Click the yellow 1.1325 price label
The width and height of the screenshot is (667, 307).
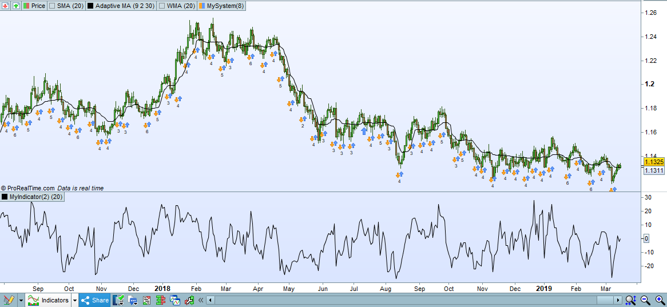point(653,162)
